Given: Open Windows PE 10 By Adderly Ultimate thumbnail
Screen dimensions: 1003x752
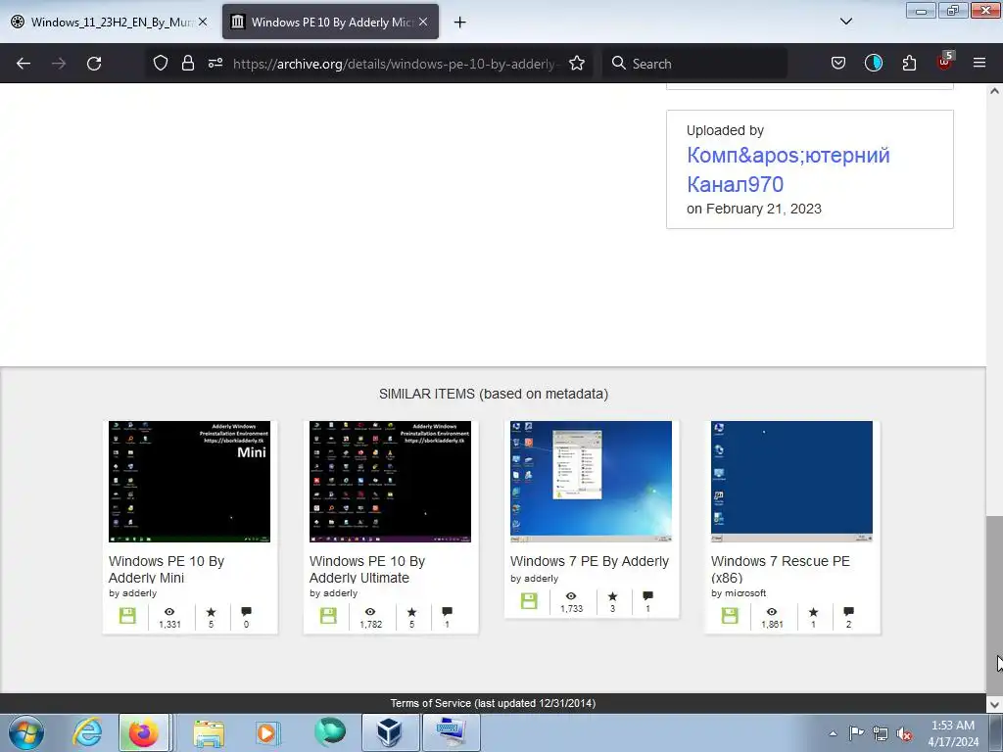Looking at the screenshot, I should click(x=390, y=482).
